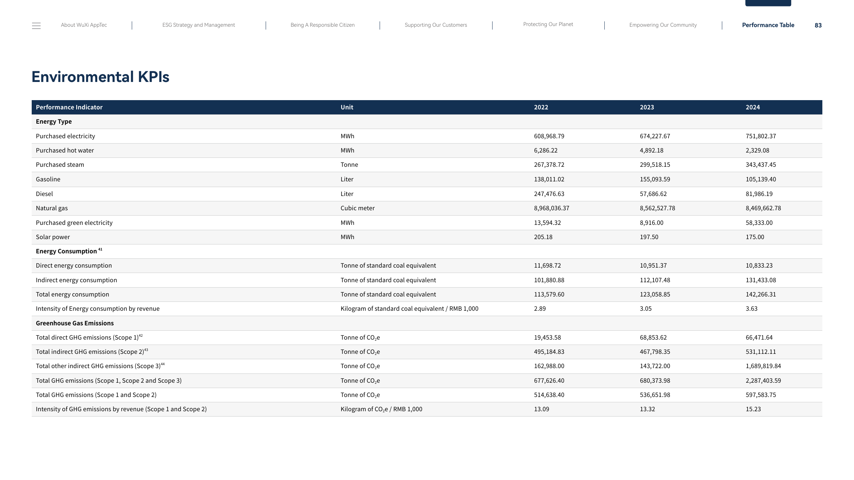Screen dimensions: 854x480
Task: Click the 2023 column header
Action: point(647,107)
